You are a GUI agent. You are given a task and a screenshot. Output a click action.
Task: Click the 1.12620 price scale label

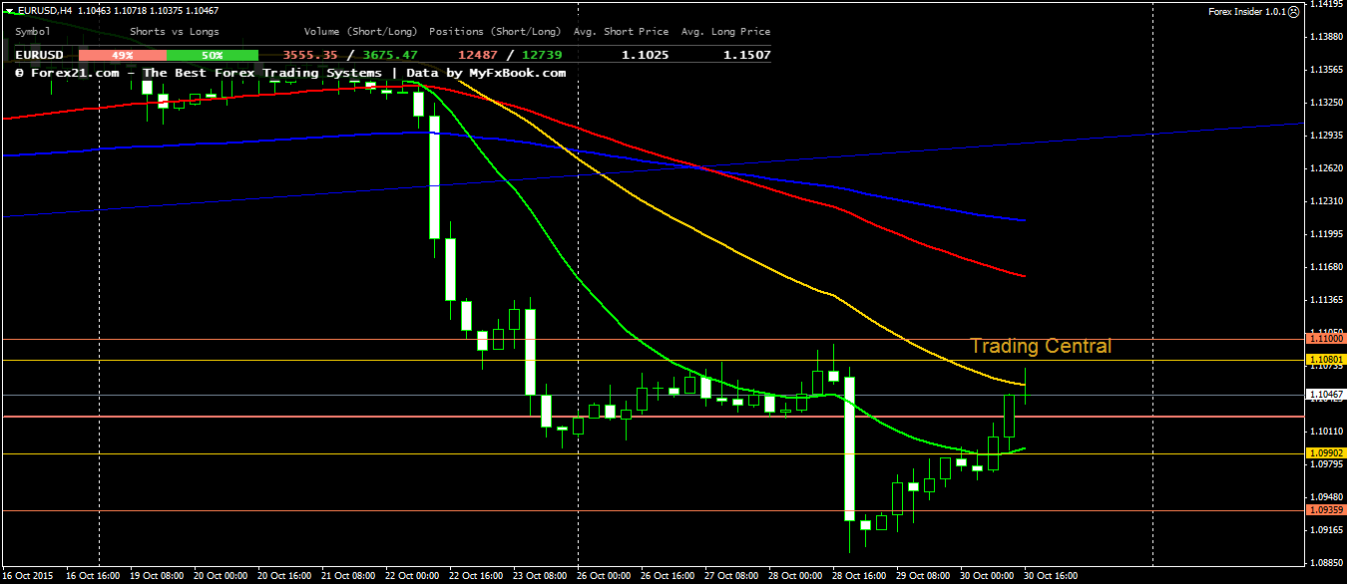(1328, 168)
